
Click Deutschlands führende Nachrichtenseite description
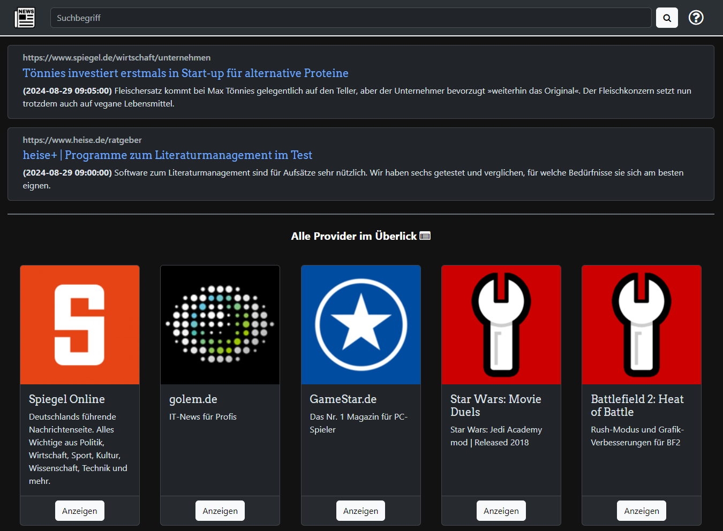[x=78, y=449]
